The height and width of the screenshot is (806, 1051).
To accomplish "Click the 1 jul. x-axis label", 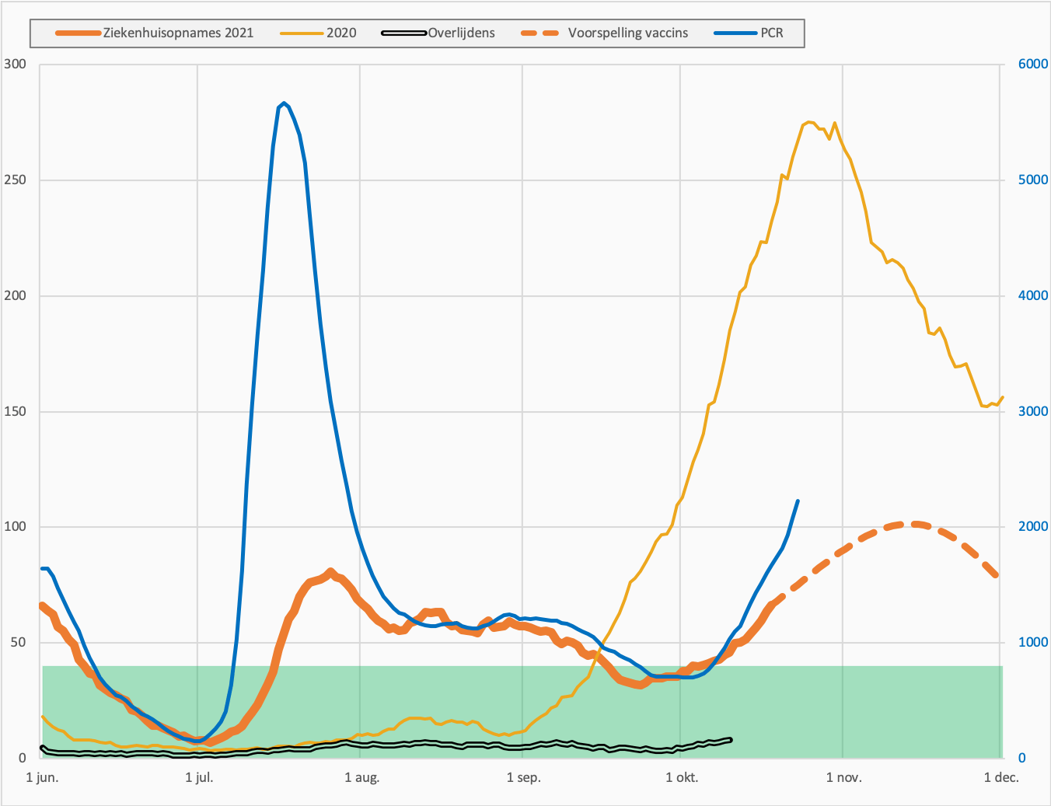I will click(x=199, y=777).
